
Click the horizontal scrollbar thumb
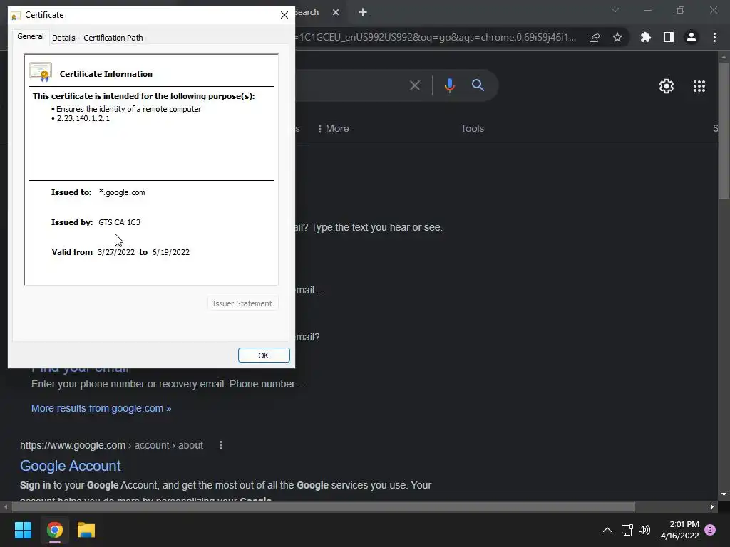(x=323, y=507)
